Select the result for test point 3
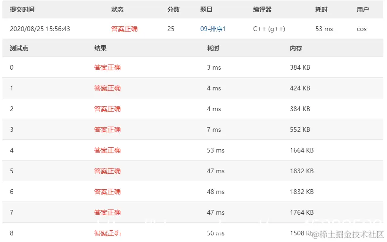 tap(107, 129)
